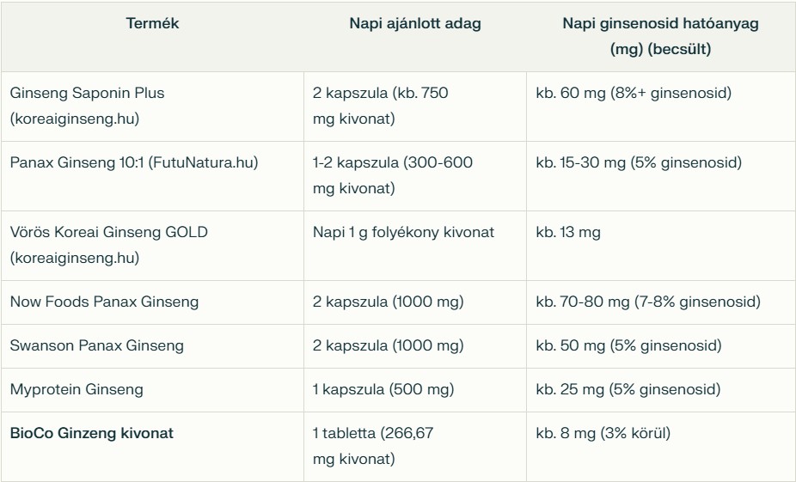
Task: Select Vörös Koreai Ginseng GOLD cell
Action: (108, 245)
